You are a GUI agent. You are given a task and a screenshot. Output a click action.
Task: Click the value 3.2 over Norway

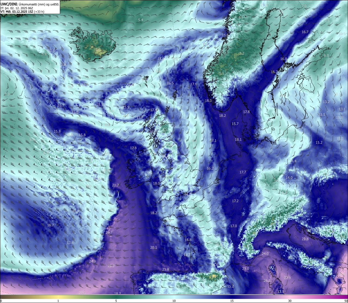[242, 54]
